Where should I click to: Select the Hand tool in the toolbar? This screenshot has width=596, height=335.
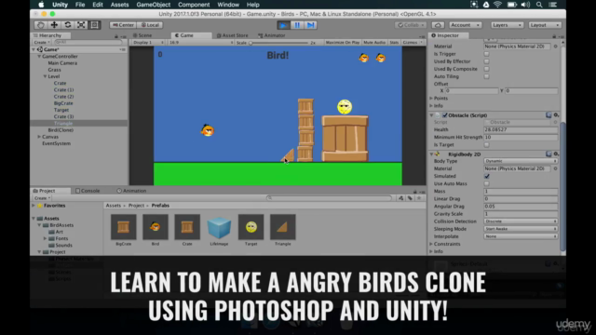(41, 25)
